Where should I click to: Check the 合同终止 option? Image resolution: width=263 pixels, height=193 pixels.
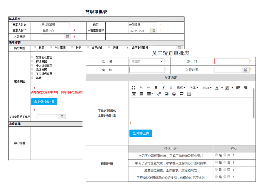(x=88, y=47)
